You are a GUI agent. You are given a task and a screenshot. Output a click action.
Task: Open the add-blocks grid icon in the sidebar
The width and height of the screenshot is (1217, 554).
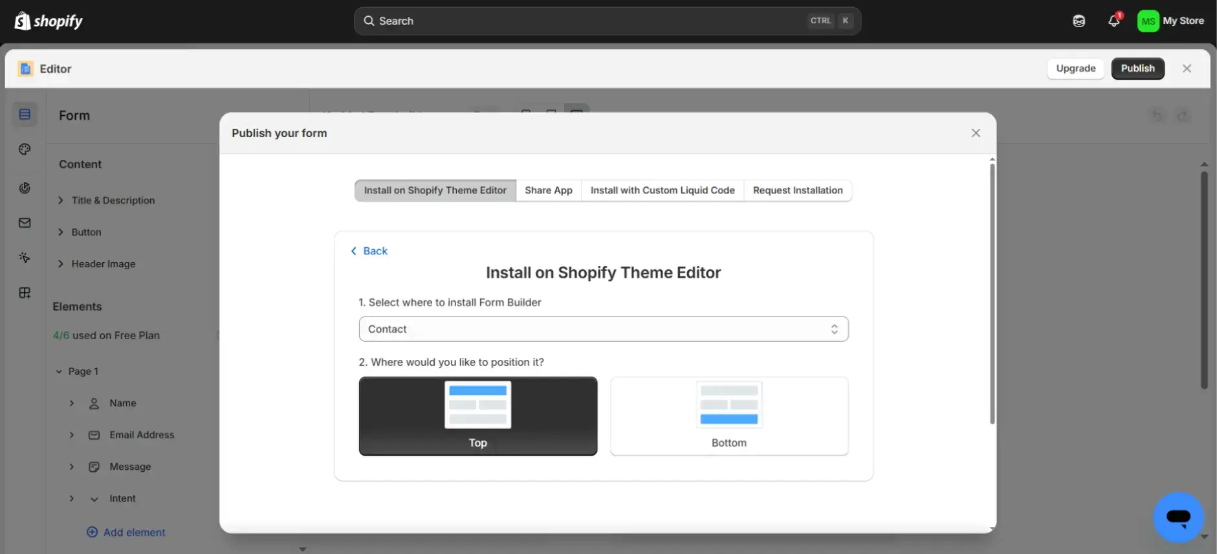25,293
